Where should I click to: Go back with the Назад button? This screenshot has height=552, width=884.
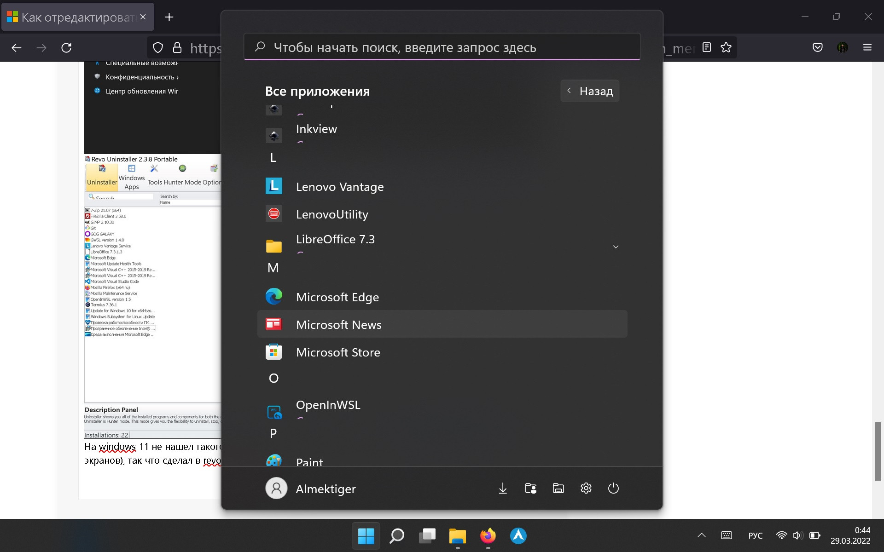point(590,91)
